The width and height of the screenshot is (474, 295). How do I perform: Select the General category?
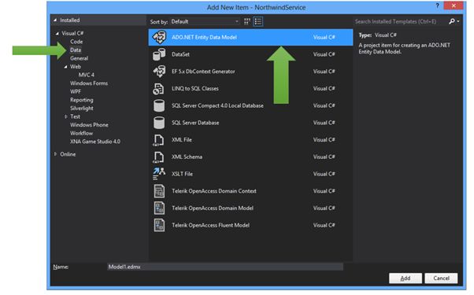pyautogui.click(x=80, y=58)
